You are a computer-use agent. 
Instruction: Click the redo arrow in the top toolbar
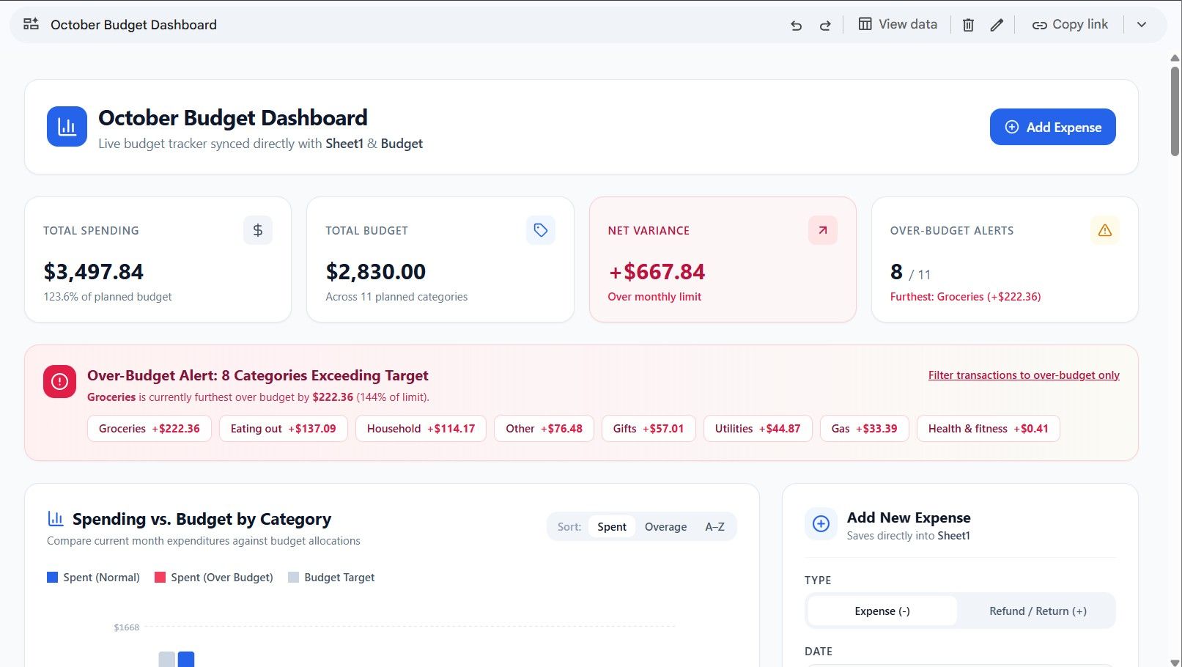click(x=825, y=25)
